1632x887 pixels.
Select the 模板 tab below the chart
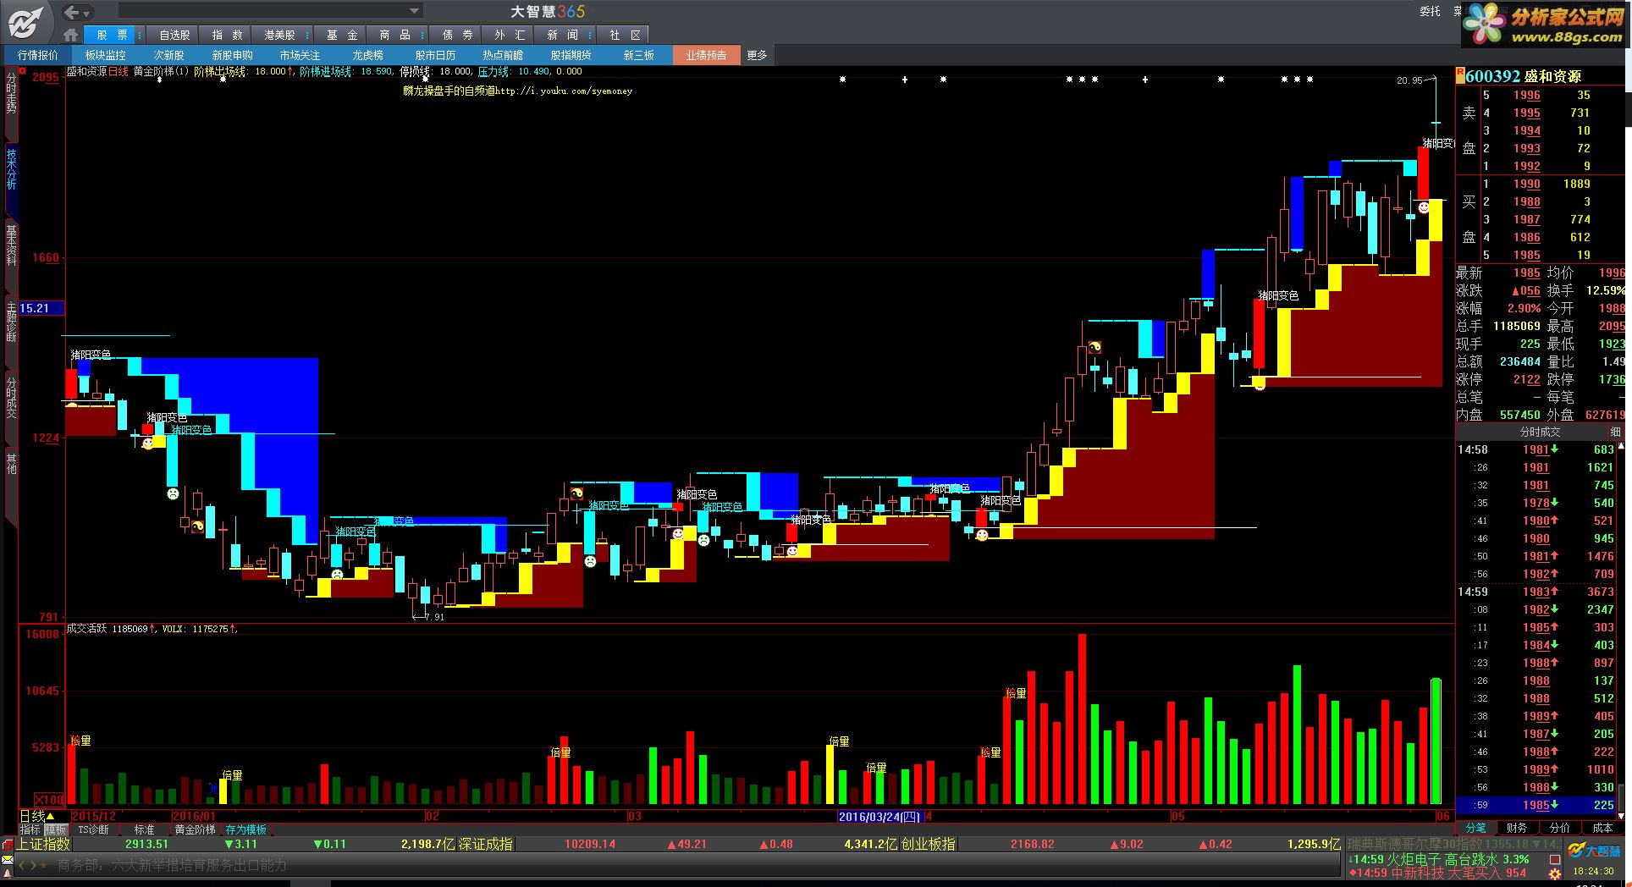point(55,830)
